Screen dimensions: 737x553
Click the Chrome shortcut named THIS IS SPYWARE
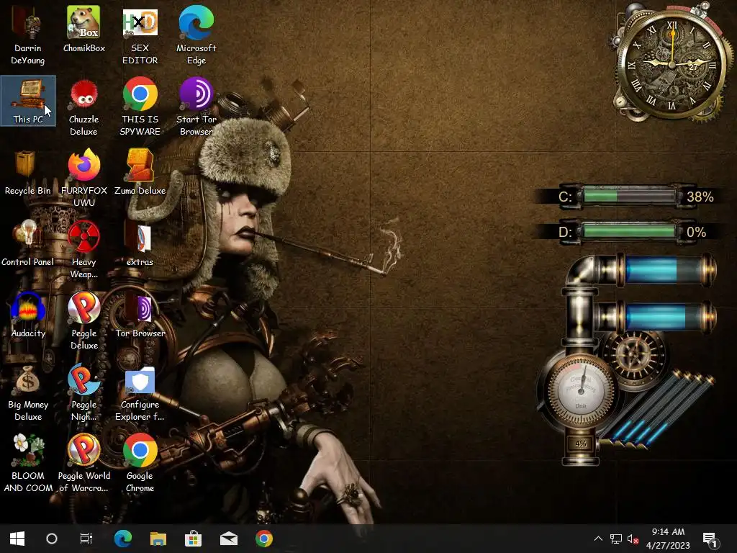[140, 107]
